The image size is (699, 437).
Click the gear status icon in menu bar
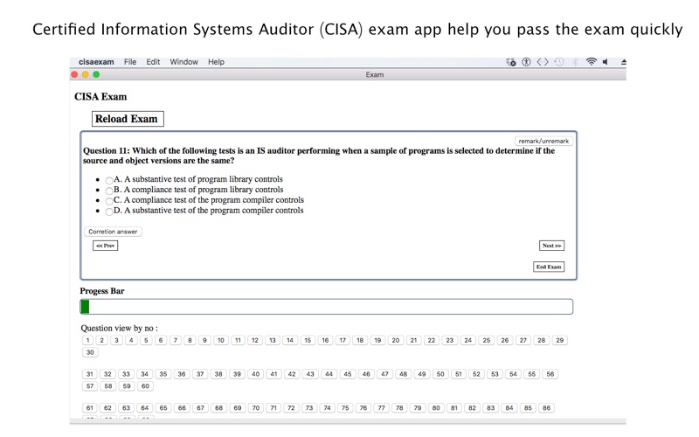[x=511, y=62]
